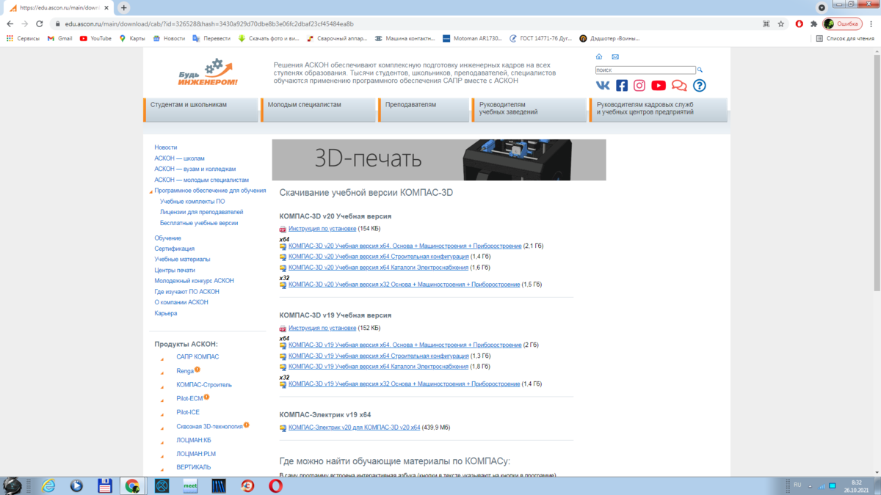The width and height of the screenshot is (881, 495).
Task: Open Молодежный конкурс АСКОН link
Action: click(x=194, y=281)
